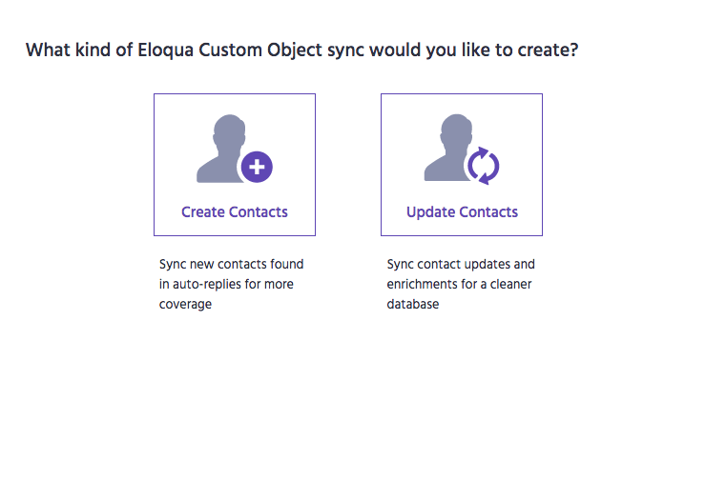Click the person silhouette in Update Contacts card

pos(449,148)
